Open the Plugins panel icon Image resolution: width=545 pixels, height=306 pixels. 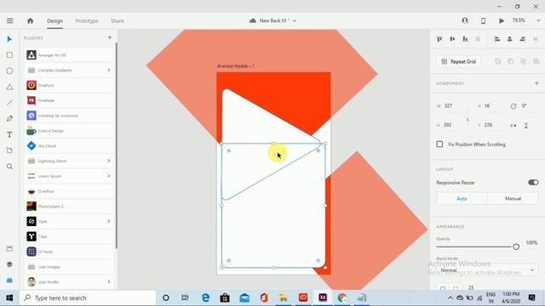(9, 280)
